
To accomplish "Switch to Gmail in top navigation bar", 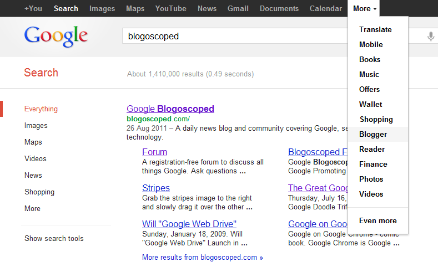I will coord(238,8).
